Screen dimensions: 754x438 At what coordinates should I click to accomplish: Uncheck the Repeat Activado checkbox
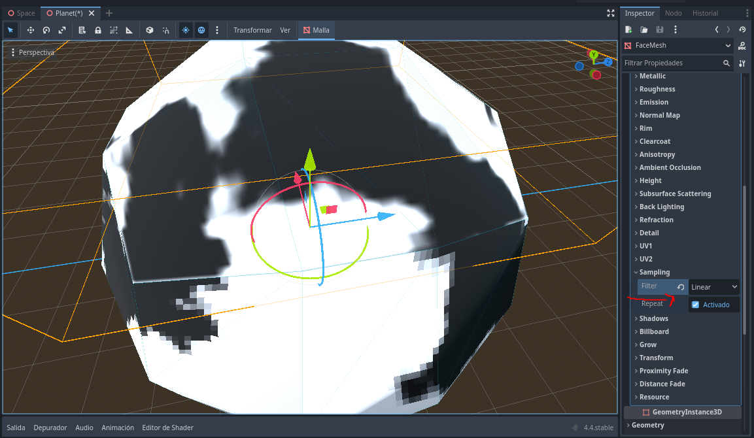(695, 305)
